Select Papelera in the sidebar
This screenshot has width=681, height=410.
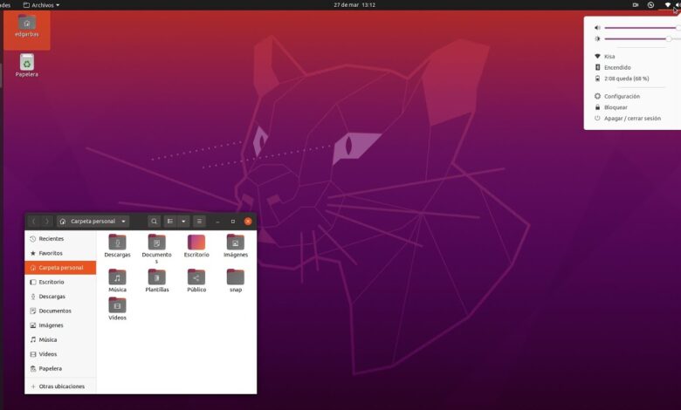point(60,368)
